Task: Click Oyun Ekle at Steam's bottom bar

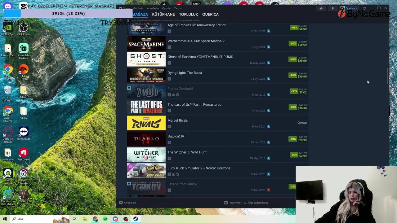Action: tap(128, 203)
